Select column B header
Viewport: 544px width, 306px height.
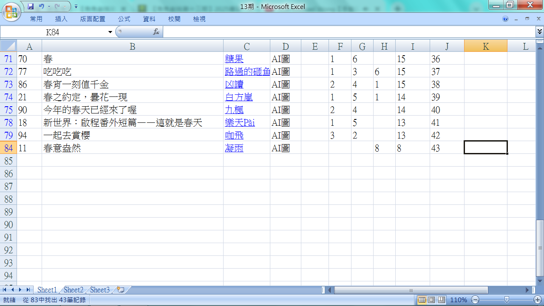coord(133,46)
